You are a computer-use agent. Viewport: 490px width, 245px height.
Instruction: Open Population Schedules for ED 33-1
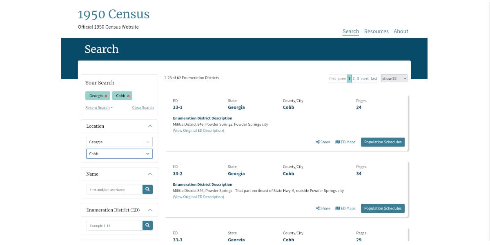coord(383,142)
